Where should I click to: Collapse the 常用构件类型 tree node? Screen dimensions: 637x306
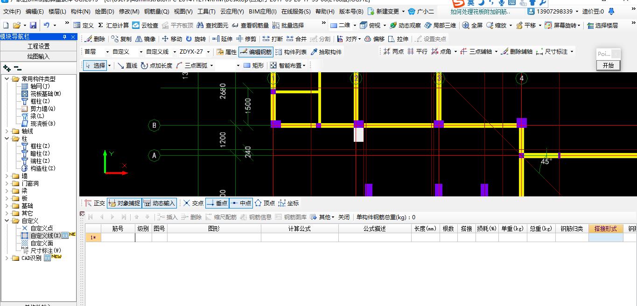click(x=7, y=79)
